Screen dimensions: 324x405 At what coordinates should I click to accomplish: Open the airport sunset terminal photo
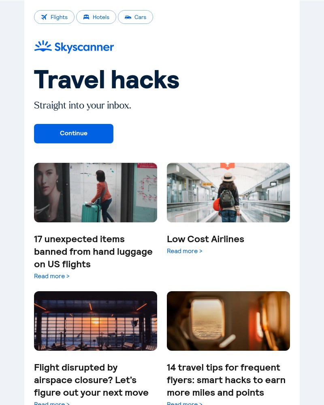96,321
